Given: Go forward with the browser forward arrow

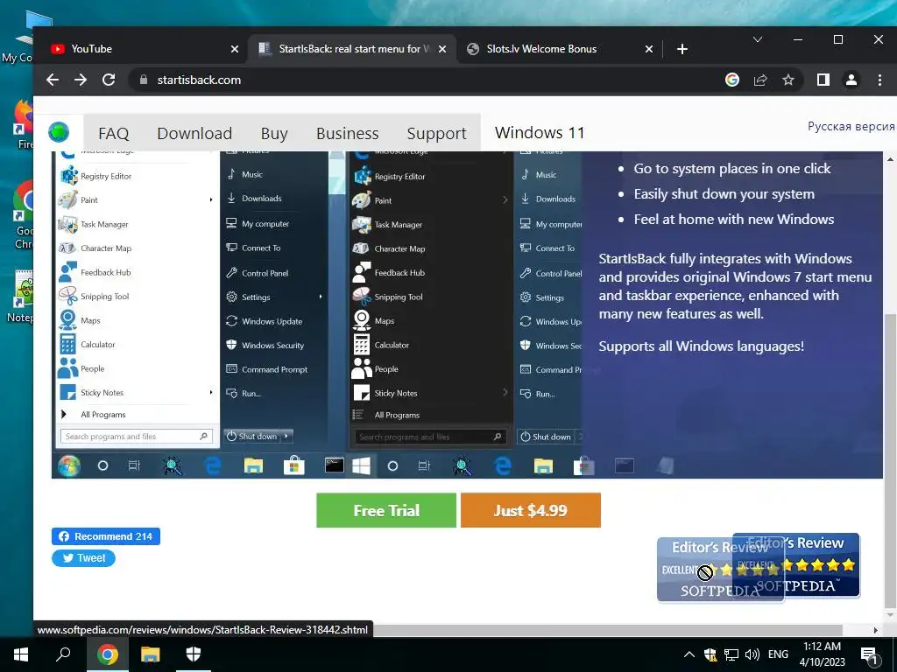Looking at the screenshot, I should (81, 80).
